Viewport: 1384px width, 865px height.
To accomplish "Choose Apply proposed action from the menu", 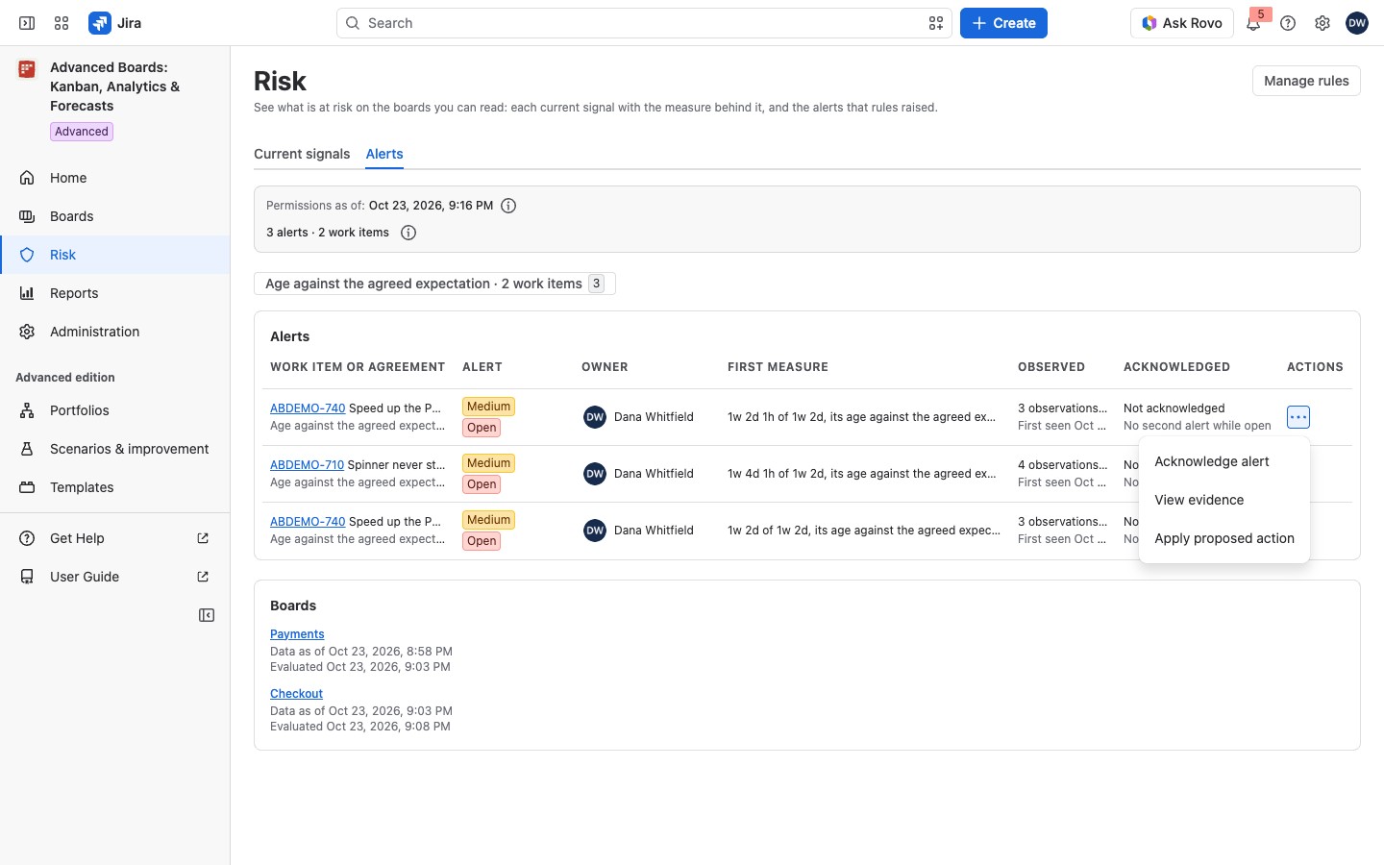I will (x=1224, y=538).
